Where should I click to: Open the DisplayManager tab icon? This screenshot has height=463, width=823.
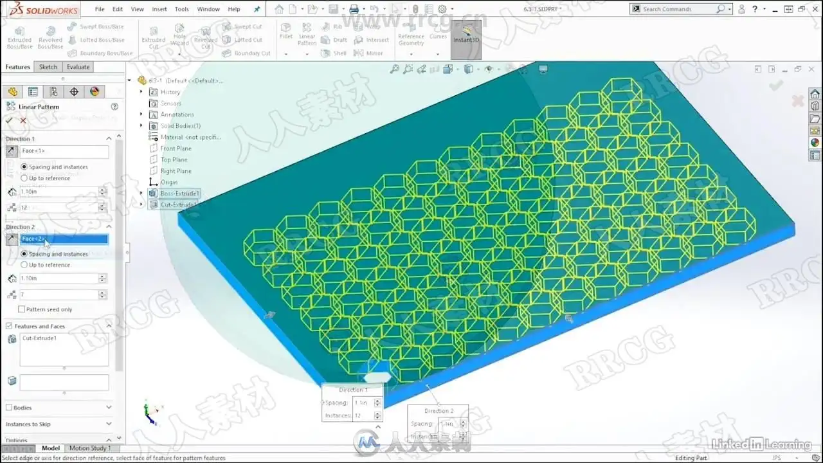pyautogui.click(x=95, y=91)
